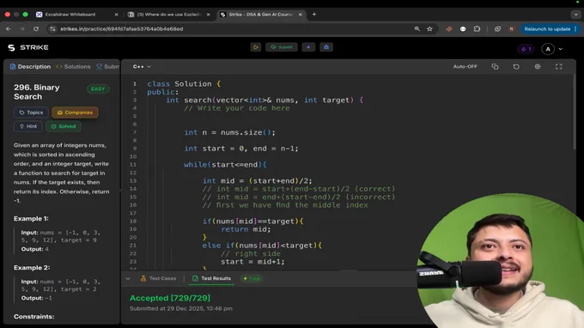The height and width of the screenshot is (328, 584).
Task: Focus the address bar URL
Action: [121, 28]
